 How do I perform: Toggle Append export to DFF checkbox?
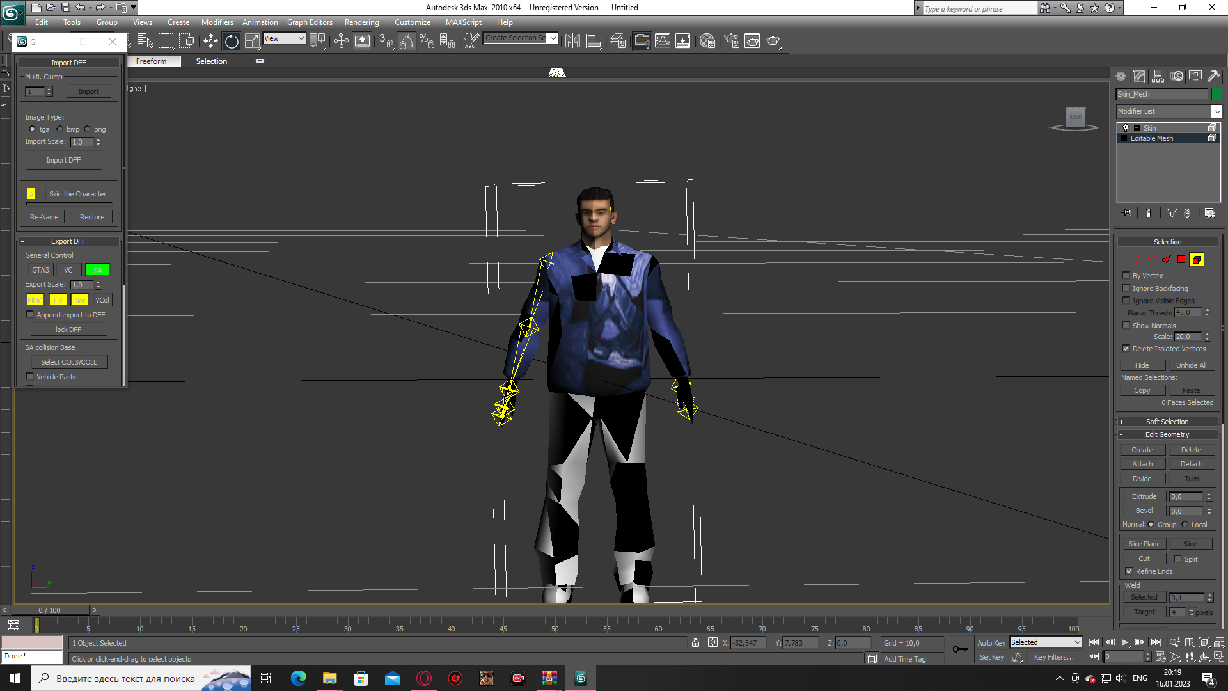pyautogui.click(x=29, y=315)
